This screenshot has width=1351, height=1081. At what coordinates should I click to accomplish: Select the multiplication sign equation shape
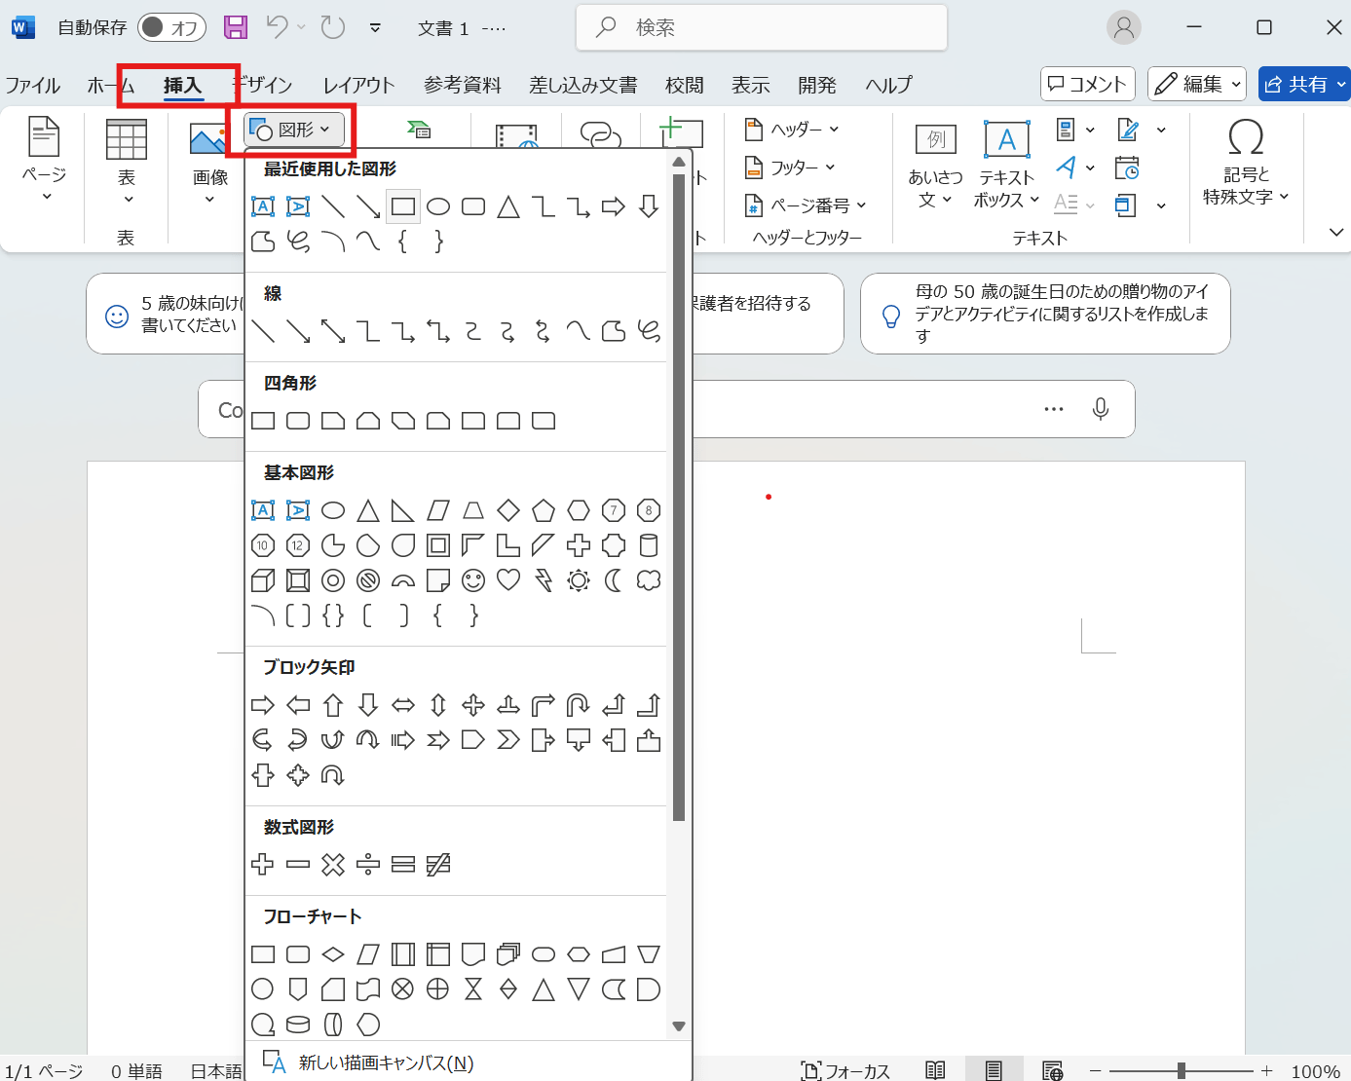332,864
